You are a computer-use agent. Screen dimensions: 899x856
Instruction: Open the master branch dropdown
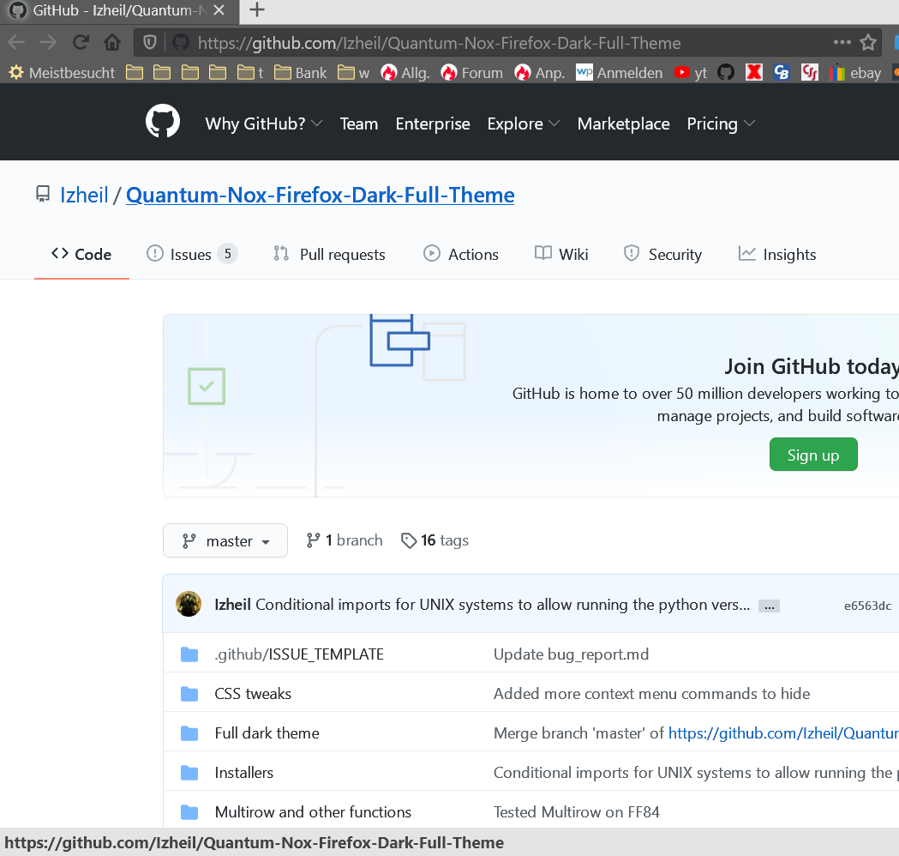click(225, 540)
